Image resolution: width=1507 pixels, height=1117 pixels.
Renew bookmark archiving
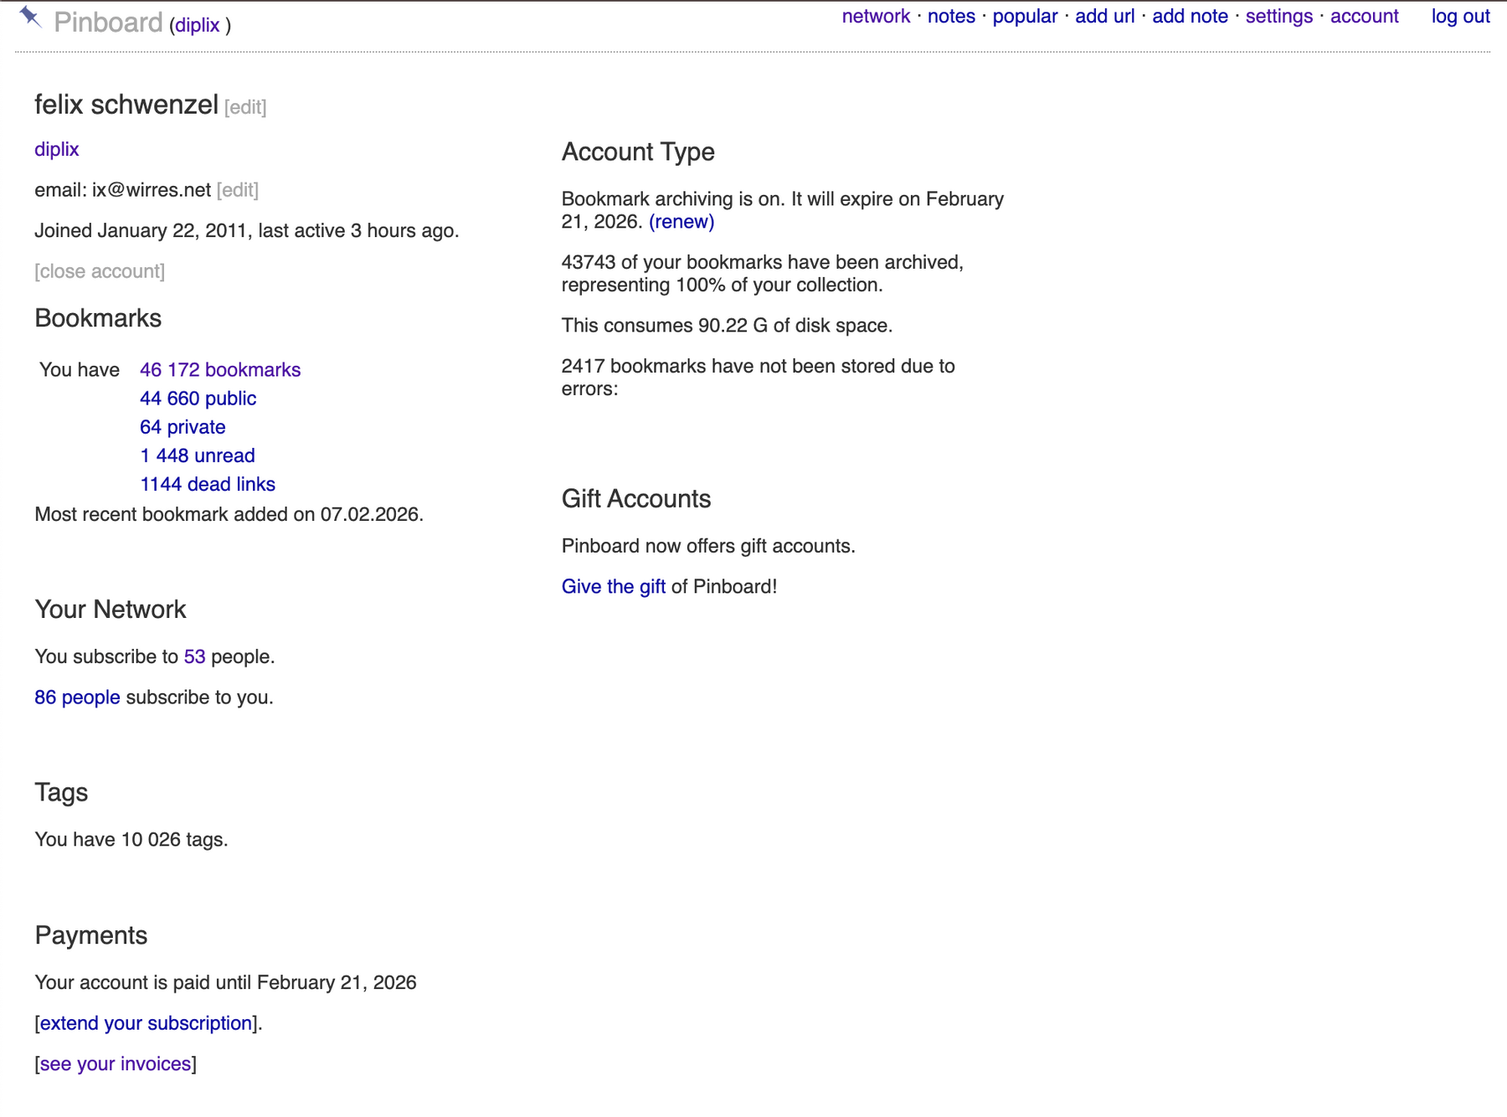pos(681,222)
